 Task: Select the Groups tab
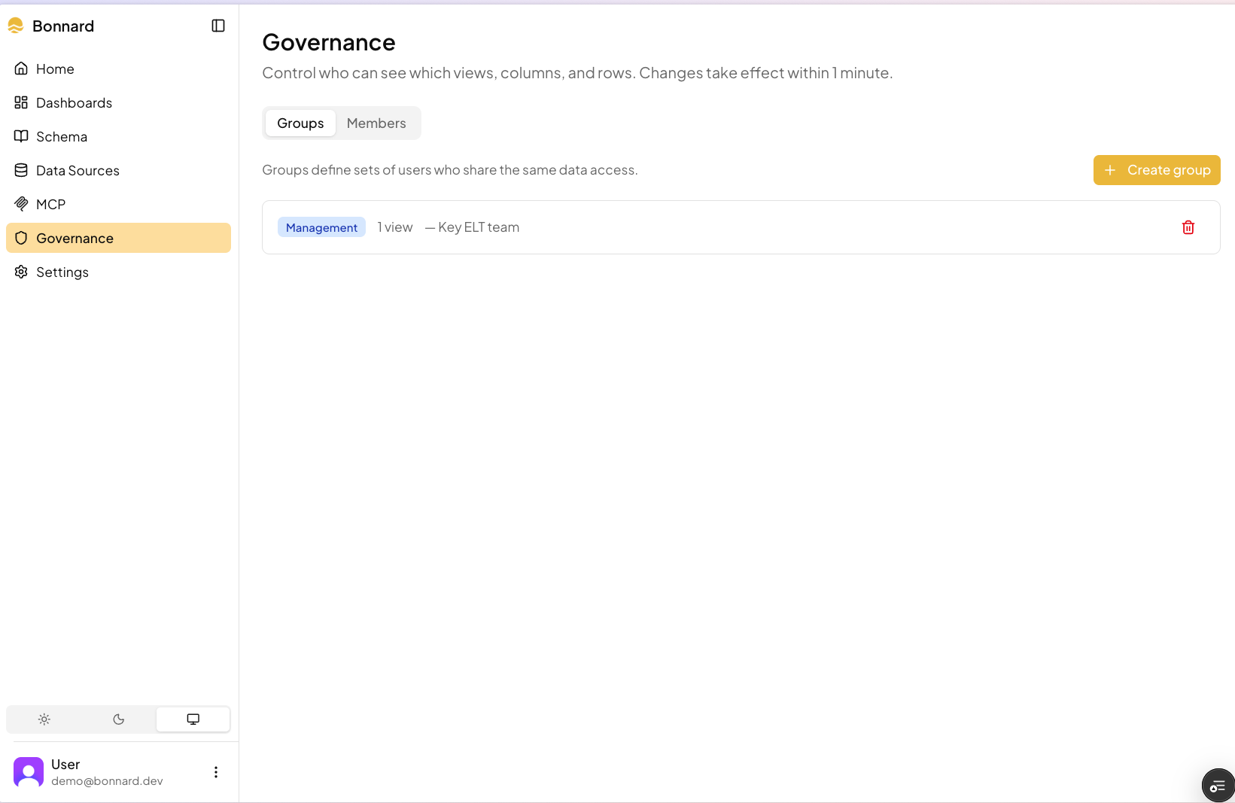[x=300, y=123]
